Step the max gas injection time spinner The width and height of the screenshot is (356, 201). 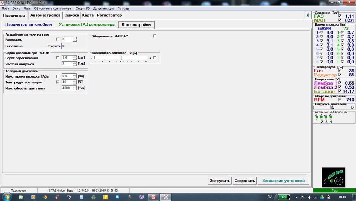[75, 76]
